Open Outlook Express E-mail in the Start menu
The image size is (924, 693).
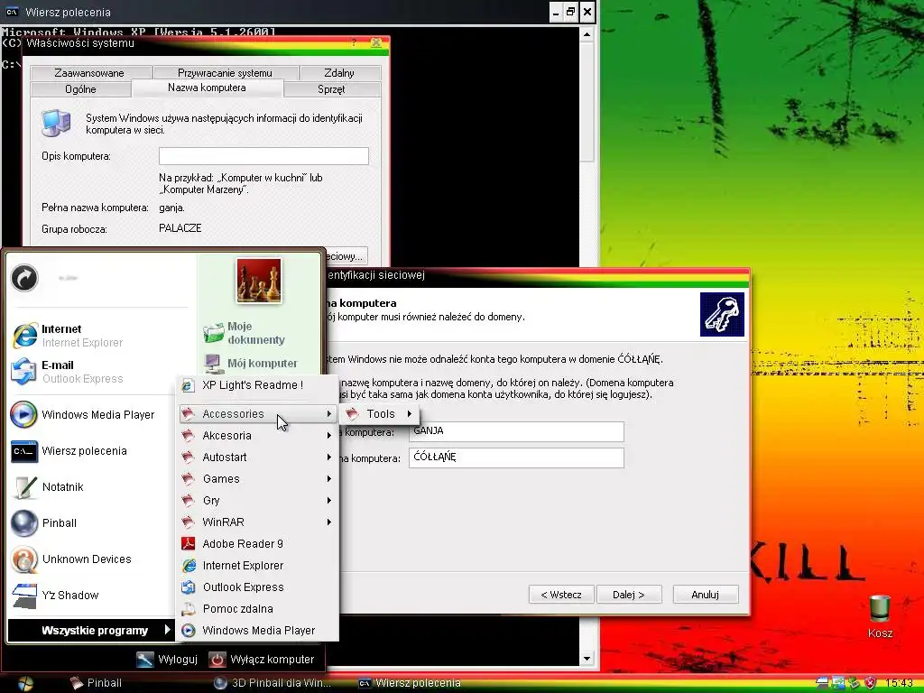[68, 371]
